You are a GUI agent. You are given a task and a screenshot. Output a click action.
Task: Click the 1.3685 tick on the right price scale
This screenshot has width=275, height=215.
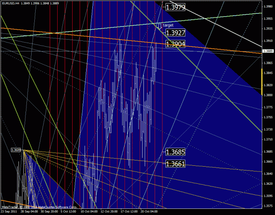[268, 152]
